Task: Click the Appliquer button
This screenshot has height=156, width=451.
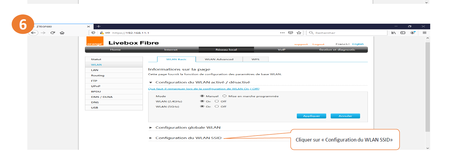Action: pyautogui.click(x=311, y=116)
